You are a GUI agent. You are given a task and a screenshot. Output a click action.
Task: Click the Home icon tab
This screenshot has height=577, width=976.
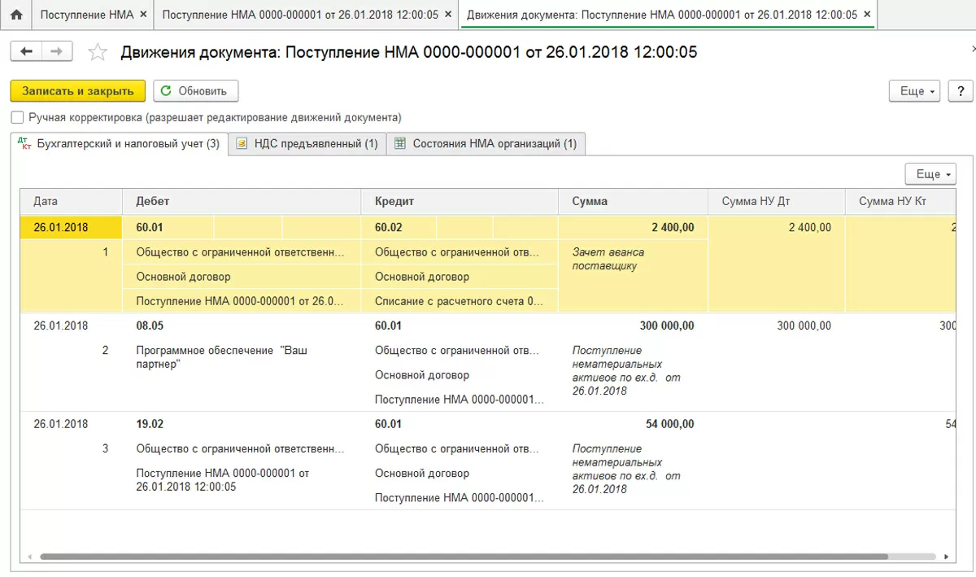pyautogui.click(x=16, y=15)
